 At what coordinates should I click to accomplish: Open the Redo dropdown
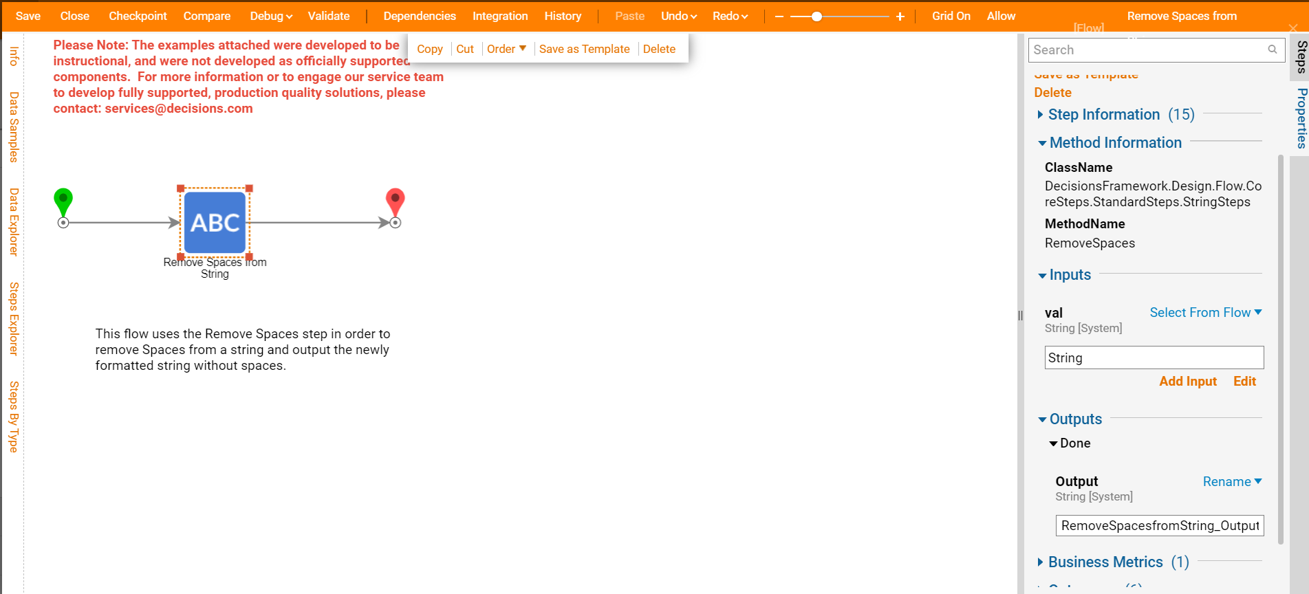[730, 16]
